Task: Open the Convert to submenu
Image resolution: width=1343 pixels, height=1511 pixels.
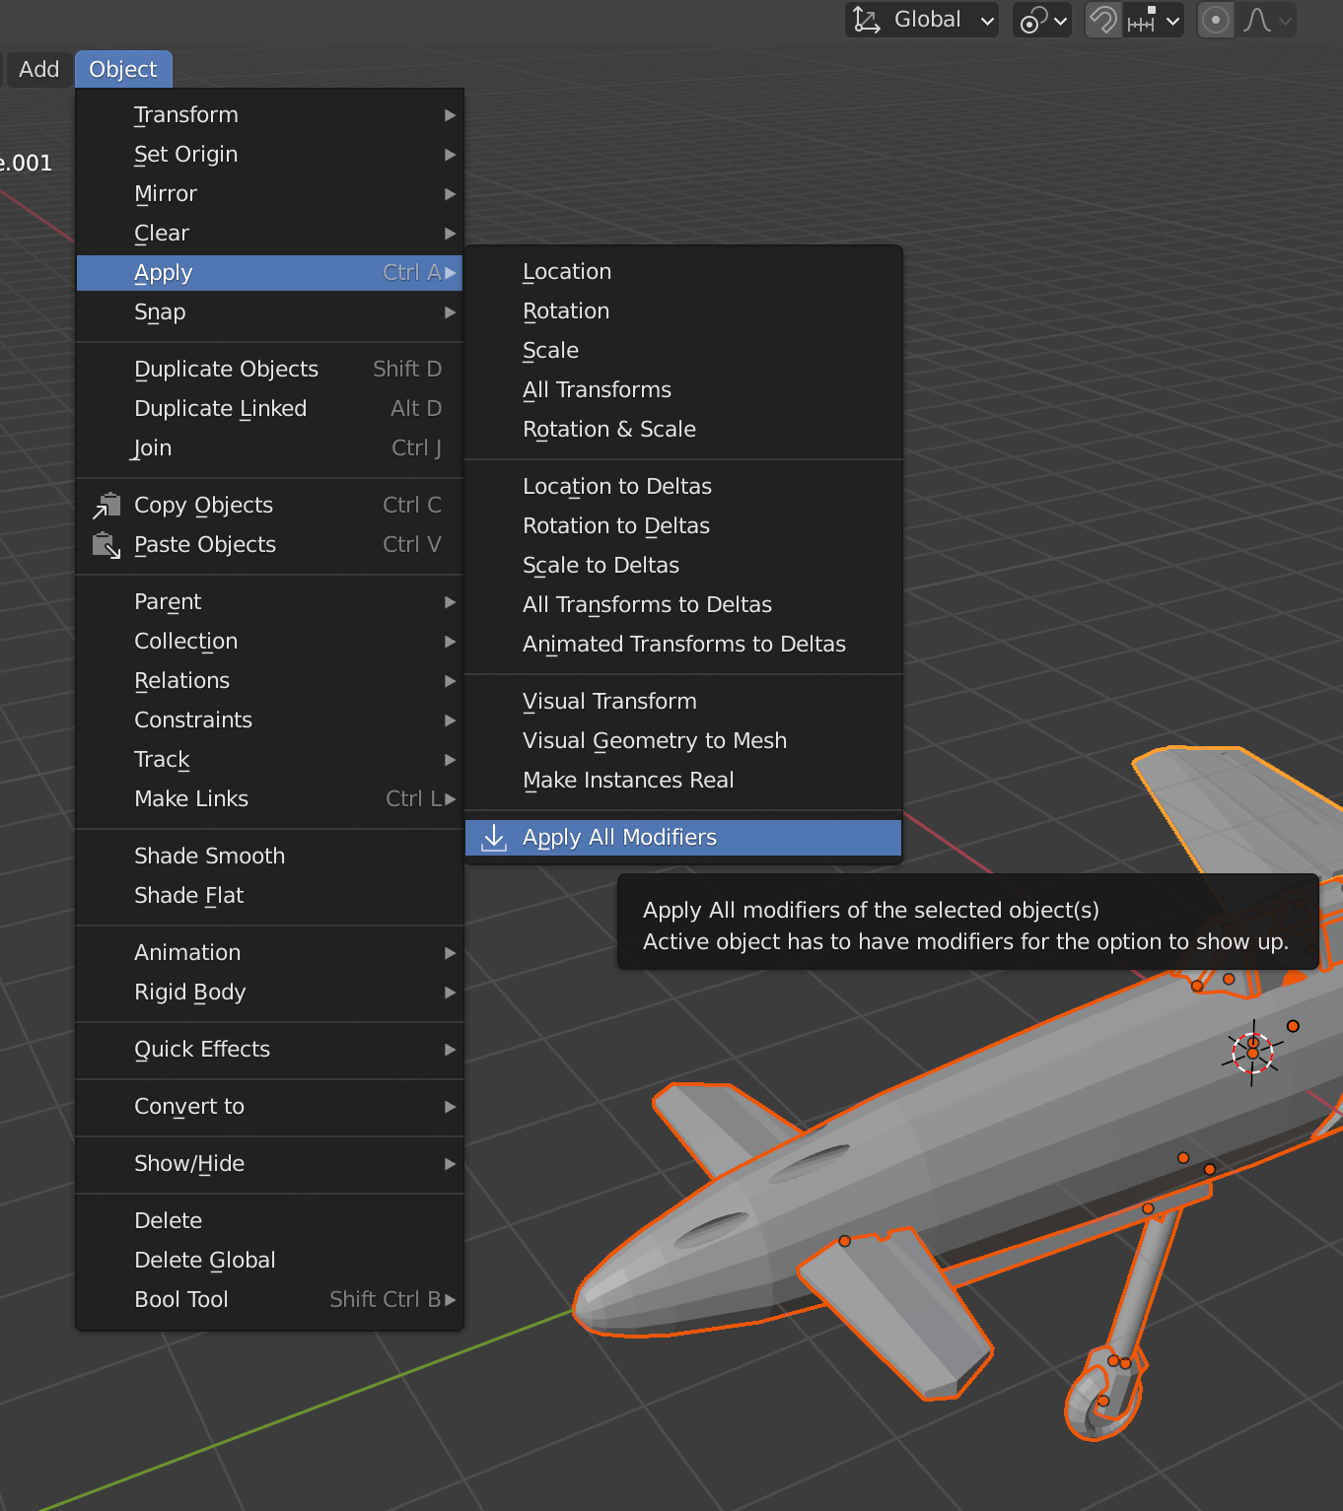Action: tap(269, 1107)
